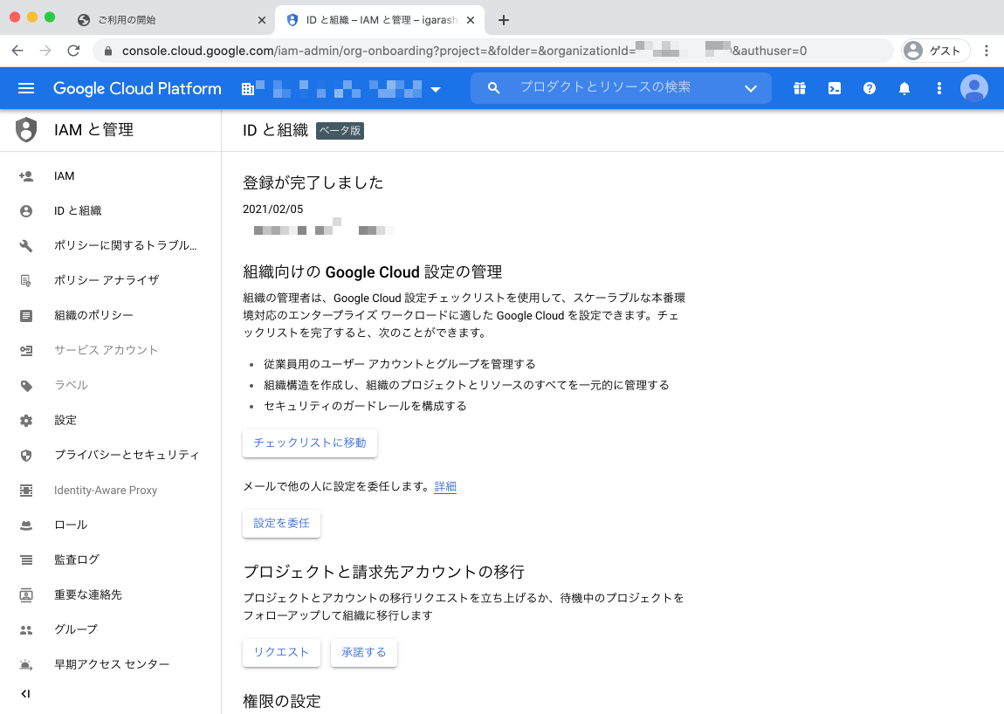Open the ゲスト profile button
The image size is (1004, 714).
[x=936, y=51]
